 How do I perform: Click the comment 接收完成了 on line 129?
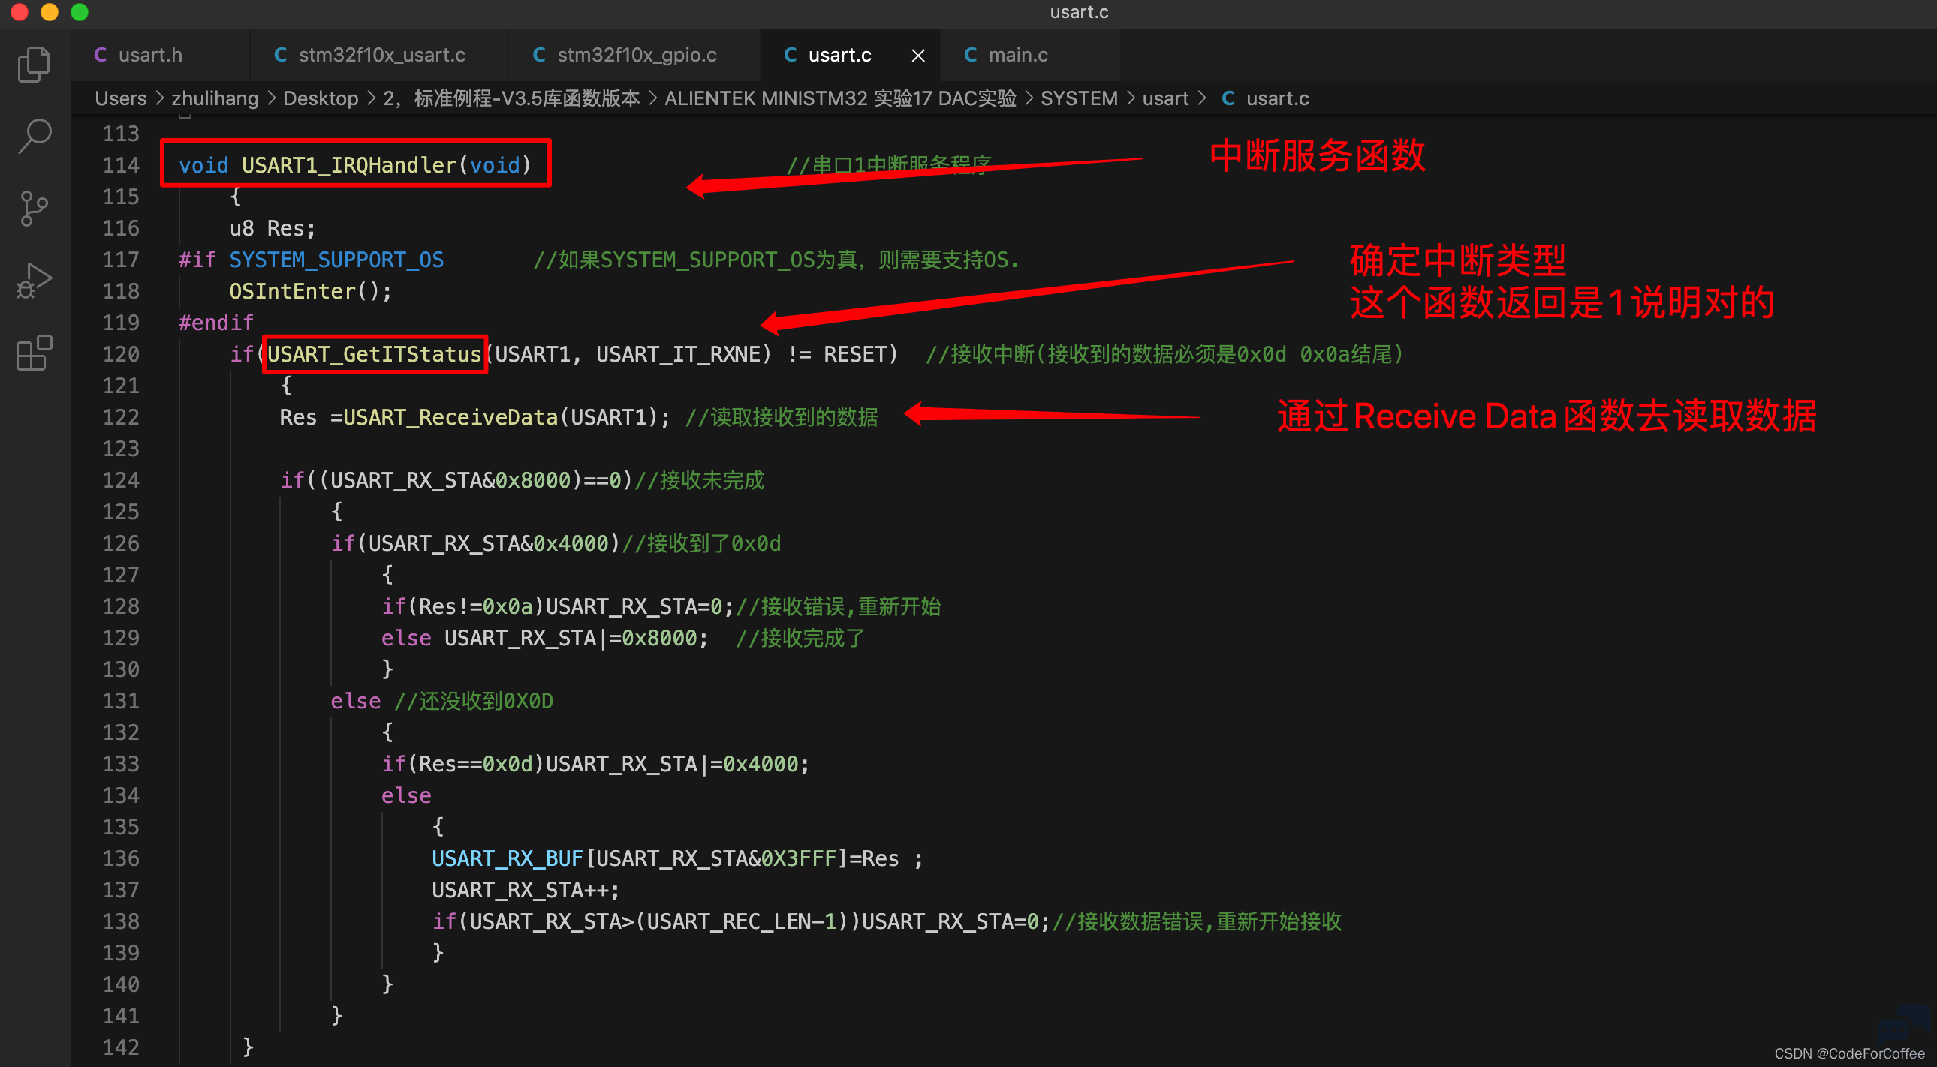[800, 638]
